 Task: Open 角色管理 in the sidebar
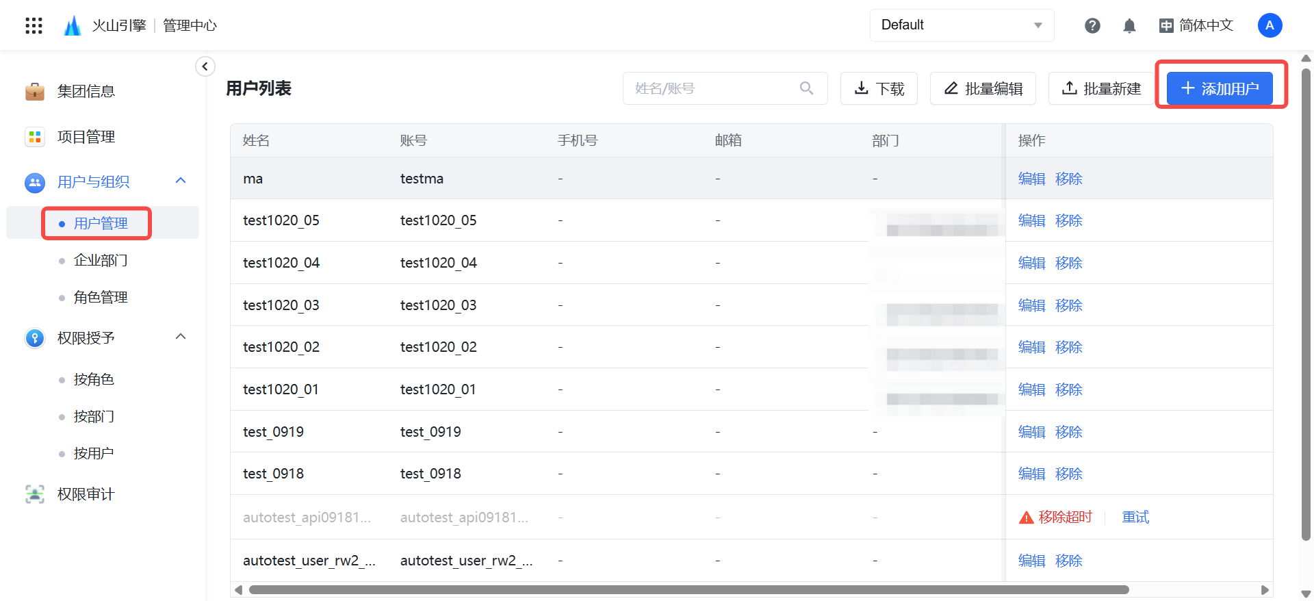click(101, 297)
